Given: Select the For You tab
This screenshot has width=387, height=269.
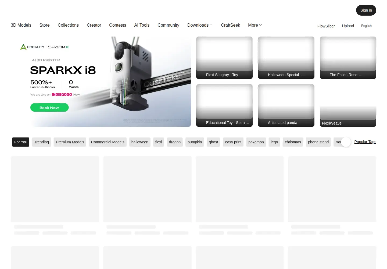Looking at the screenshot, I should click(x=21, y=142).
